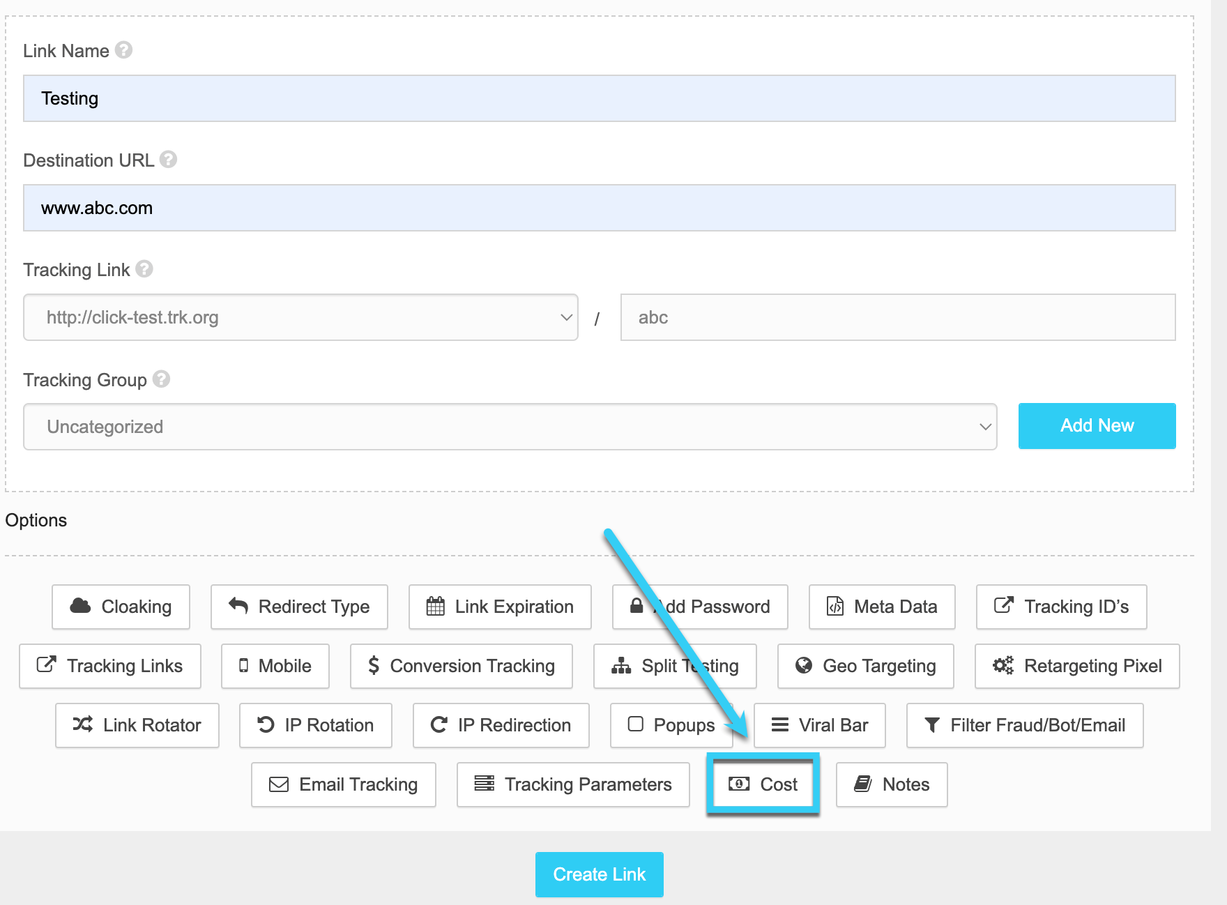Click the square icon on Popups

(636, 724)
